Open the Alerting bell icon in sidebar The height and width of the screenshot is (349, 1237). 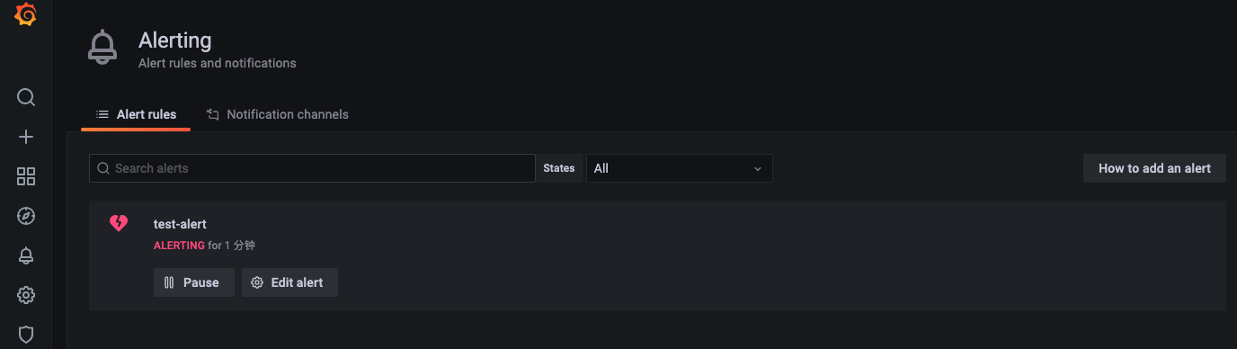coord(26,255)
